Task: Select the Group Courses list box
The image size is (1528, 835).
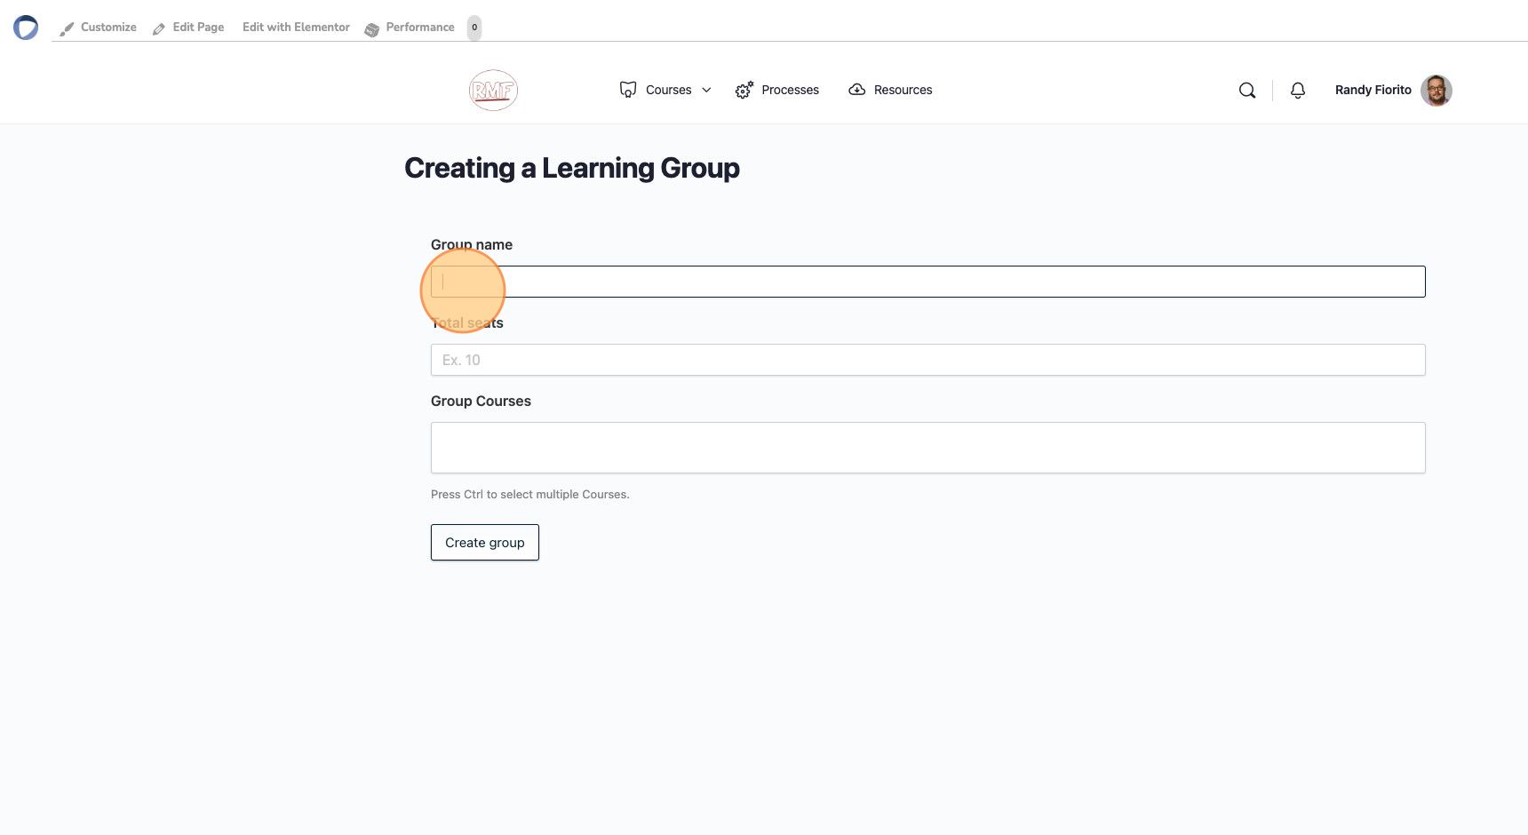Action: (928, 448)
